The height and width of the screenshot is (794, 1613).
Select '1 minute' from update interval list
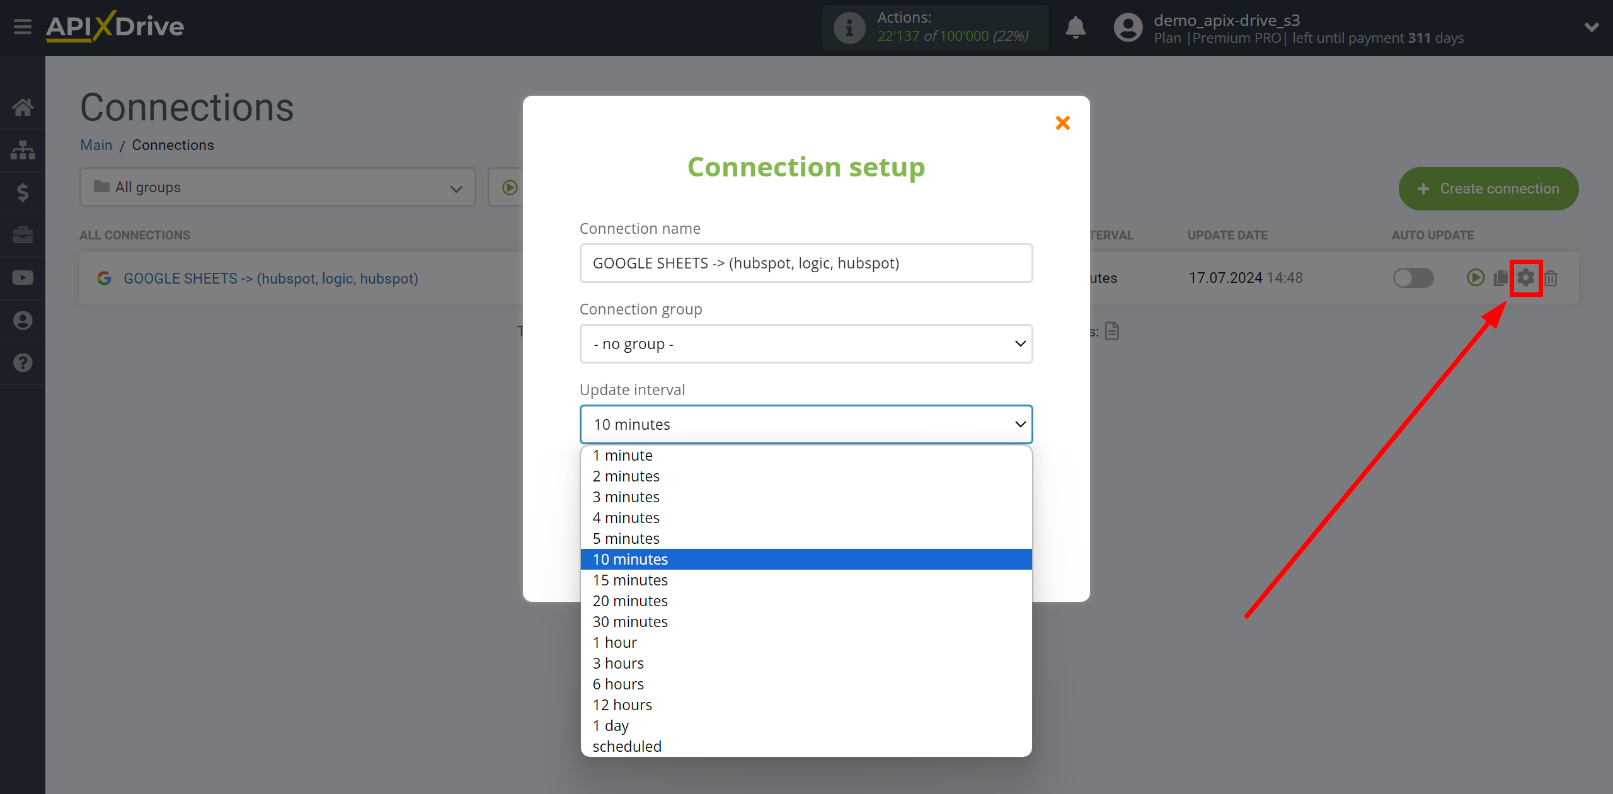click(x=806, y=454)
